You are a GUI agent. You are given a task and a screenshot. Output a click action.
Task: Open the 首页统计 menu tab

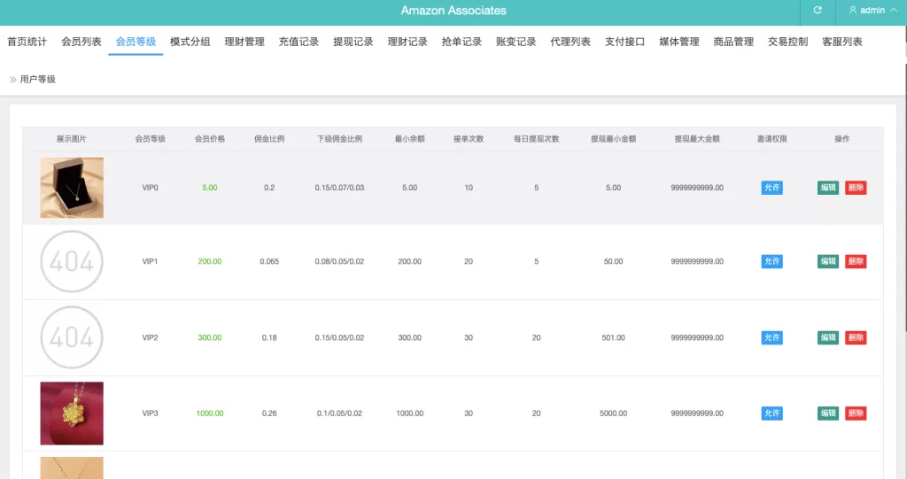click(x=27, y=42)
